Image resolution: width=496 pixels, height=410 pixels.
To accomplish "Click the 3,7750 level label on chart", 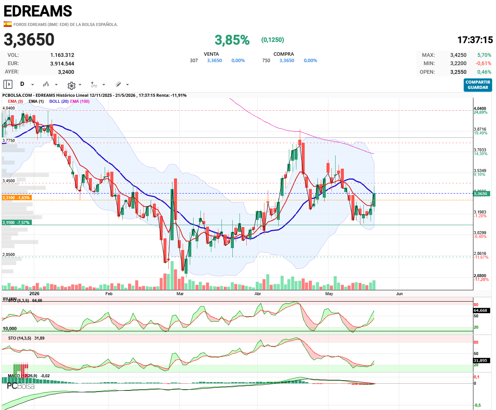I will click(x=9, y=140).
